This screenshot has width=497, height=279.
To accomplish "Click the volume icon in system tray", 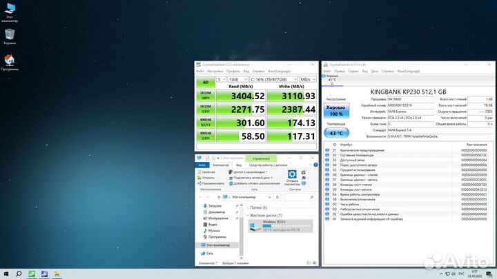I will click(454, 273).
